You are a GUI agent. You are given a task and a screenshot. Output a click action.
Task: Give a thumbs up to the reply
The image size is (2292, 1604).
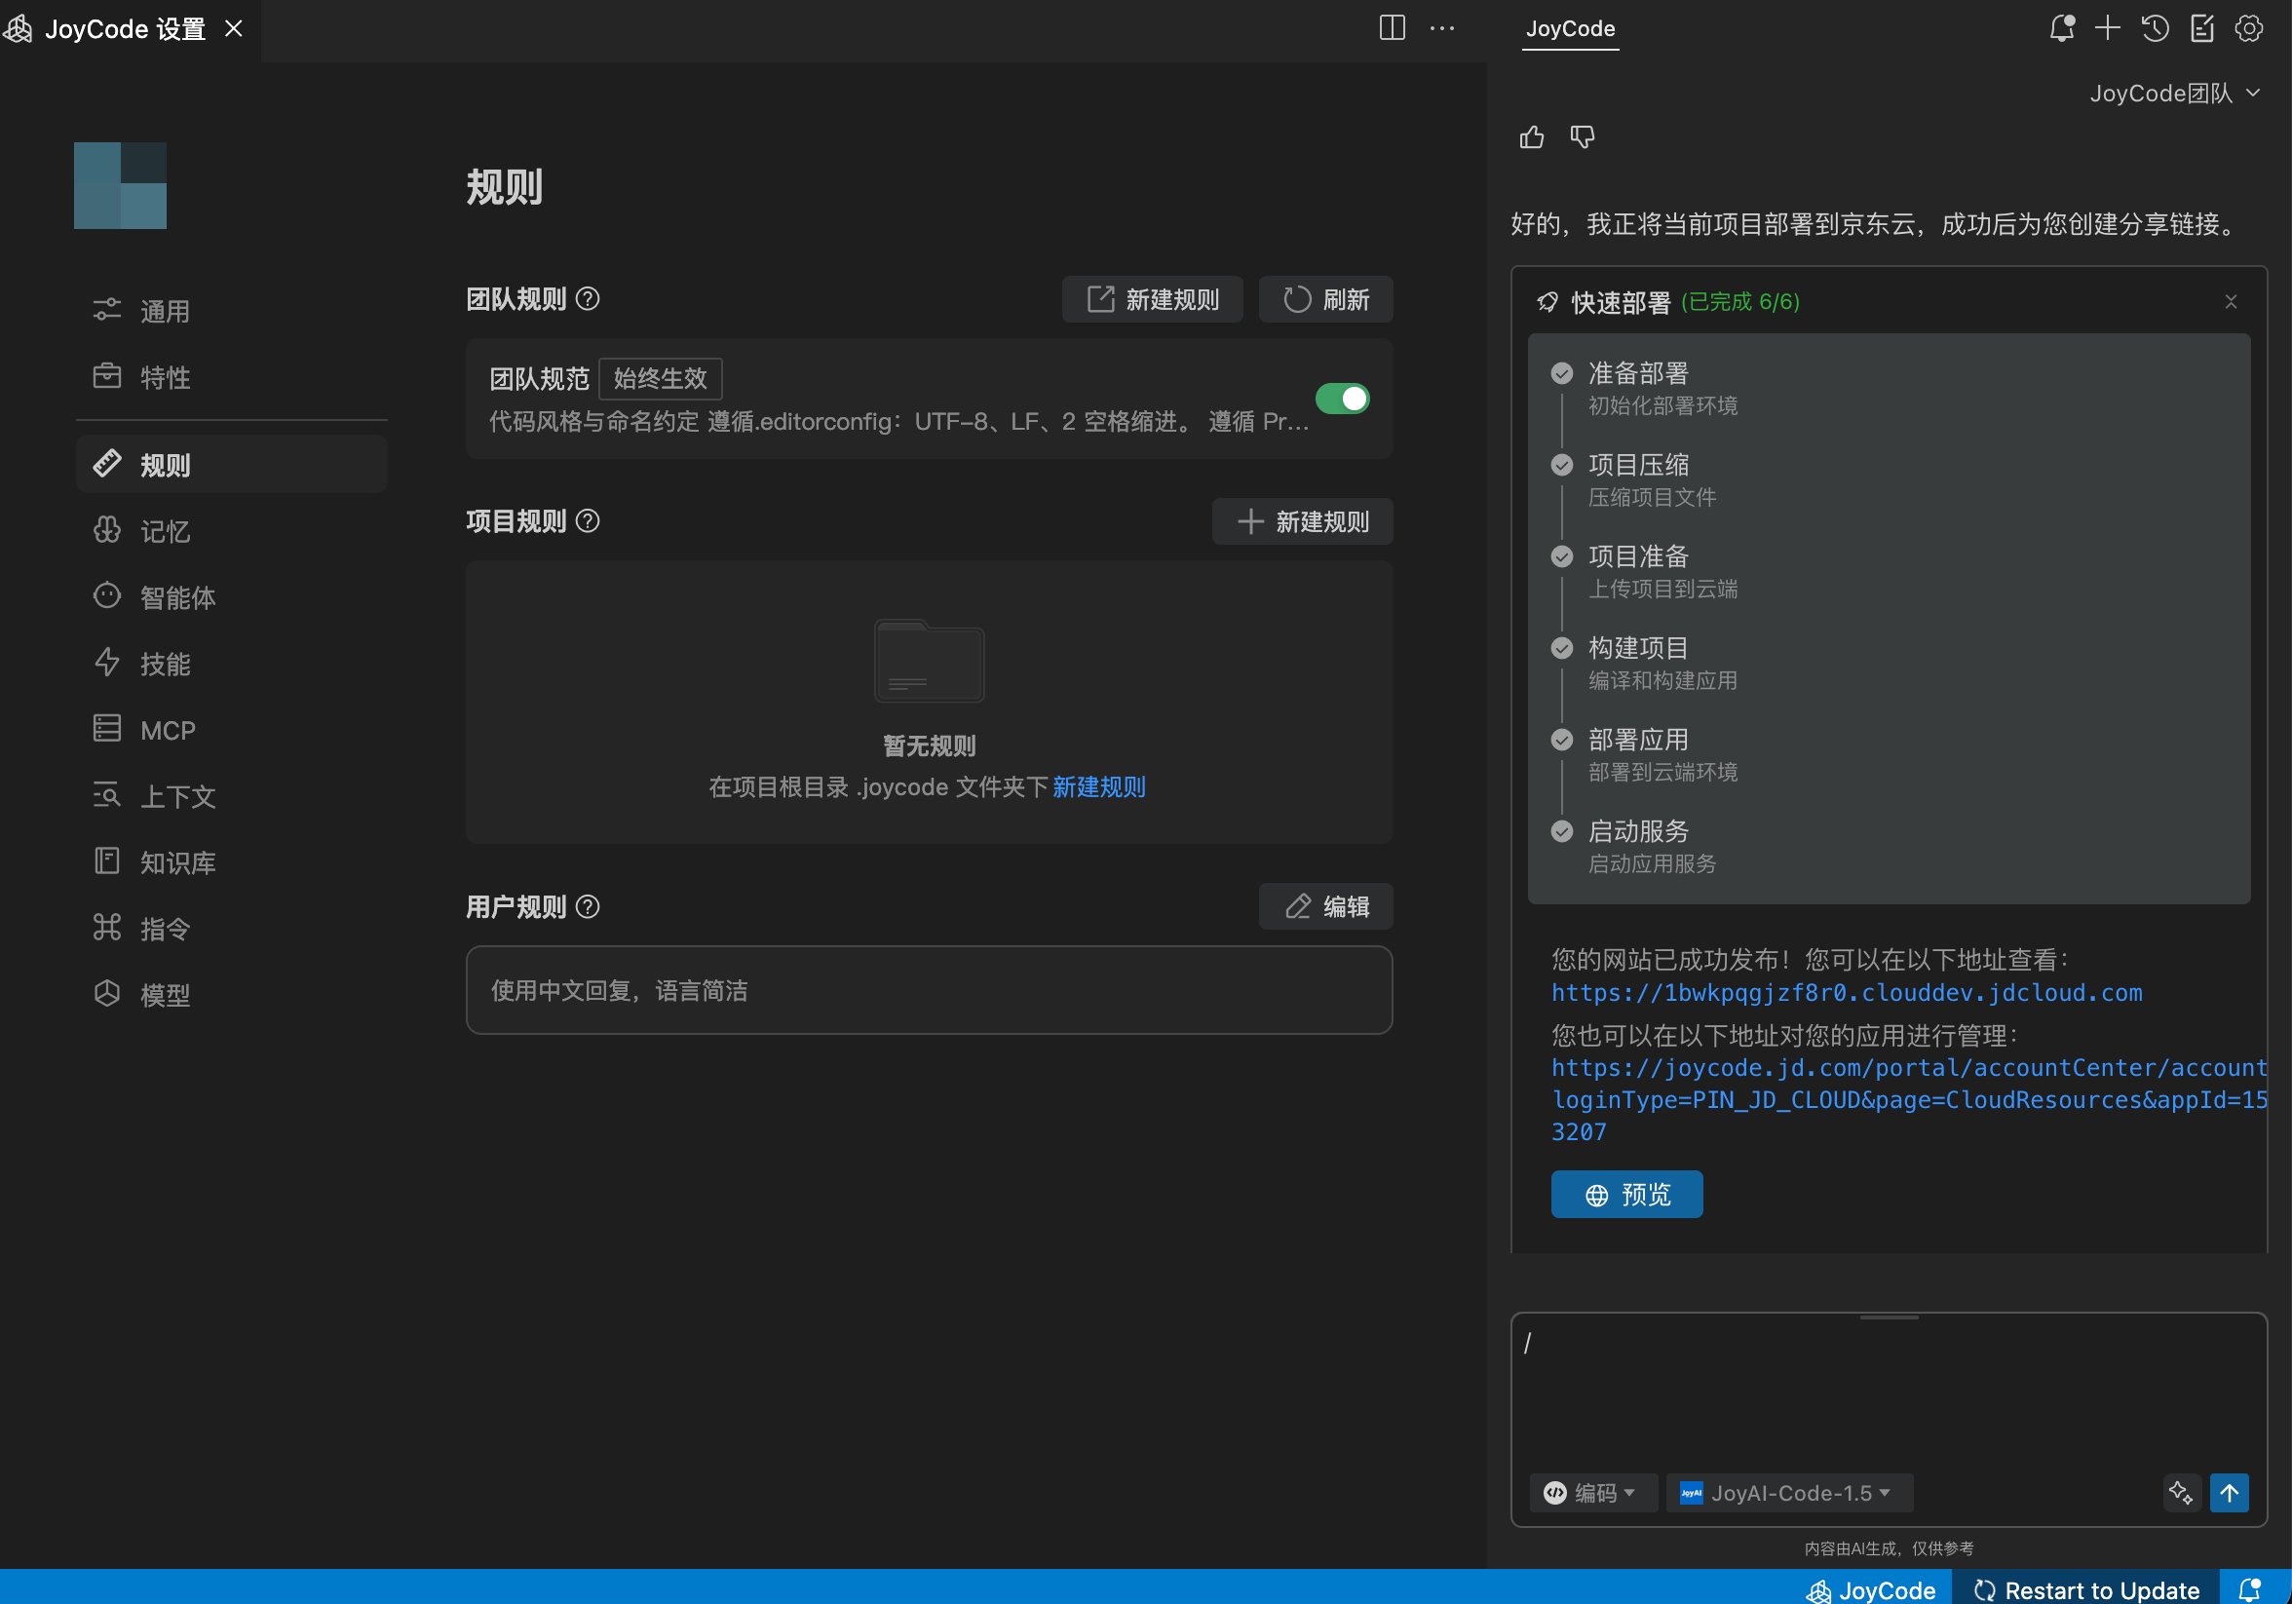1532,136
